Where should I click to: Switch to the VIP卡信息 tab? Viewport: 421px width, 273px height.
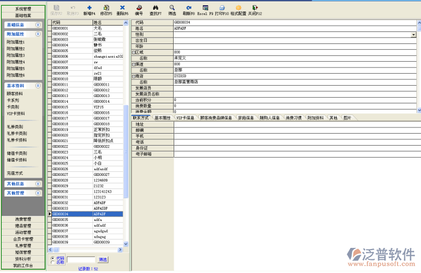click(185, 118)
